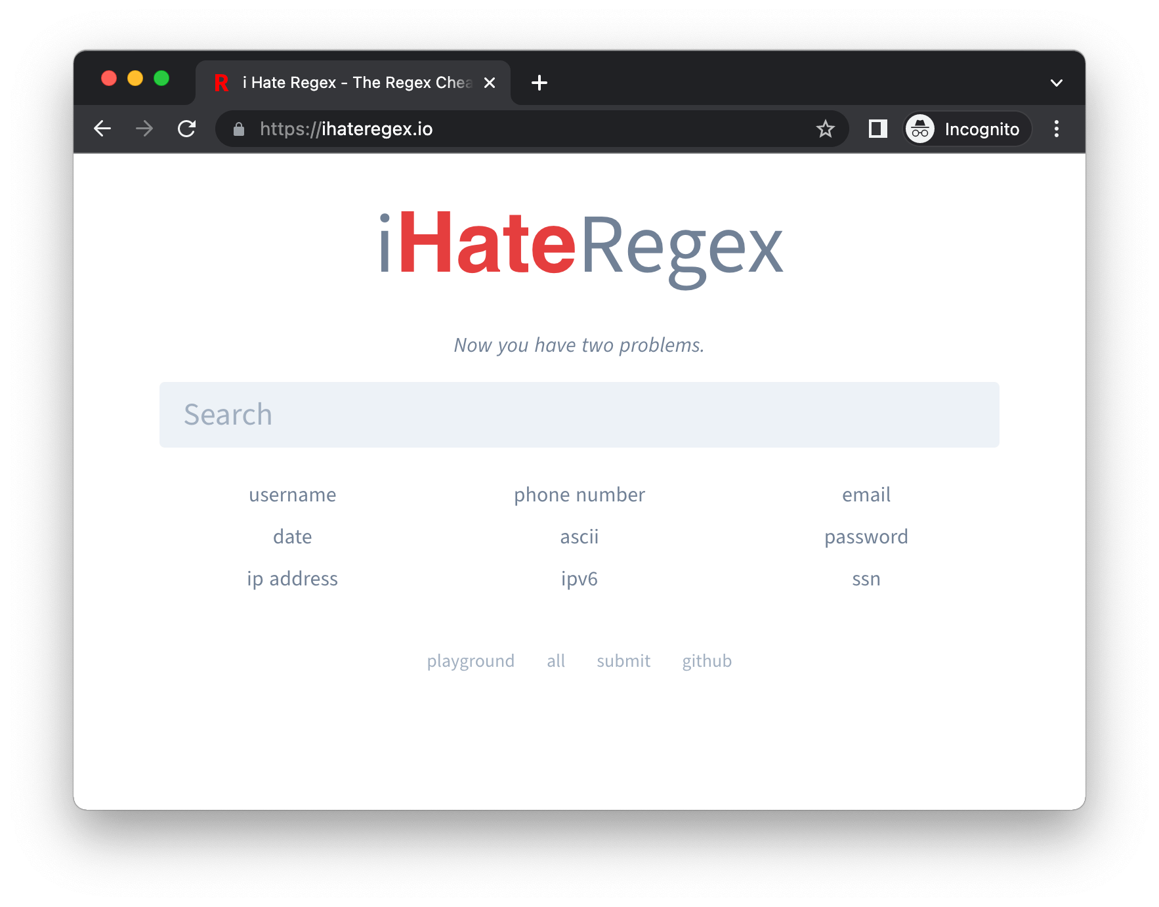Close the window with red button
The image size is (1159, 907).
109,79
